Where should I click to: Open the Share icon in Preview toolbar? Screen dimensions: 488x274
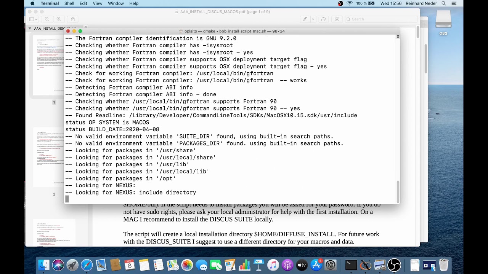point(72,19)
